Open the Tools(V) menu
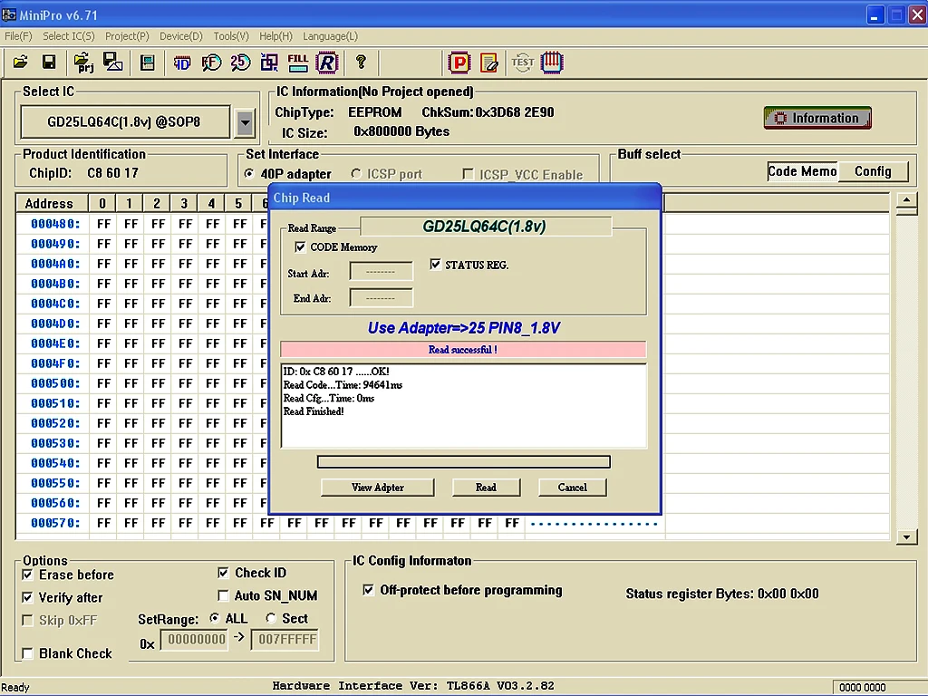This screenshot has height=696, width=928. click(231, 36)
